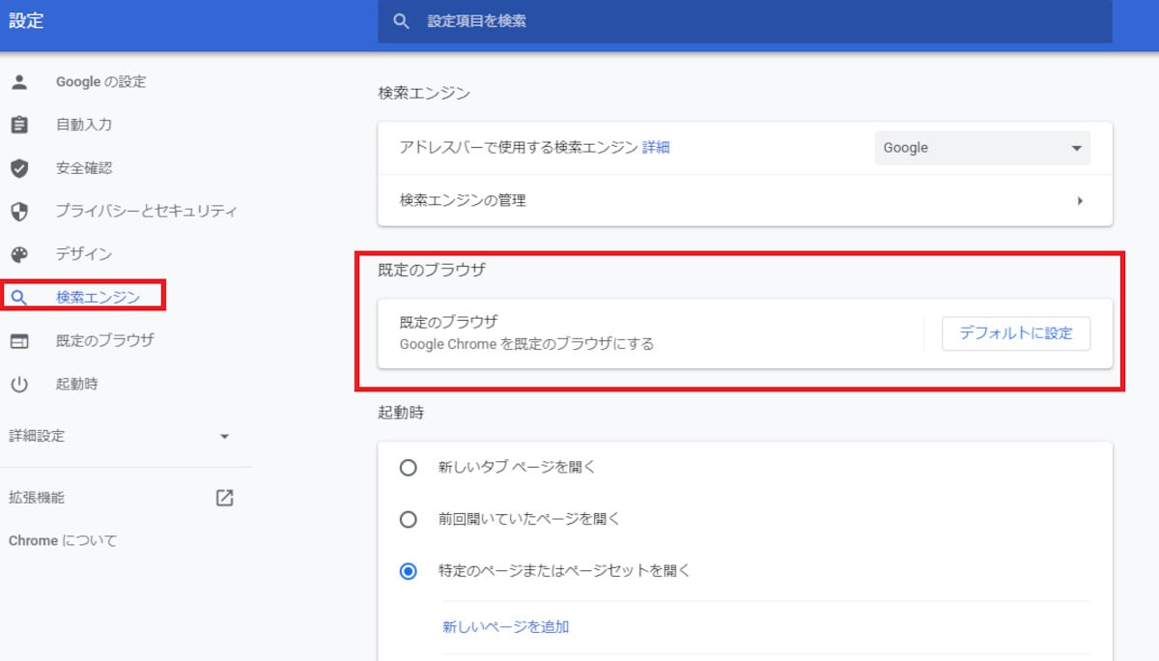
Task: Go to 起動時 in the sidebar
Action: coord(77,384)
